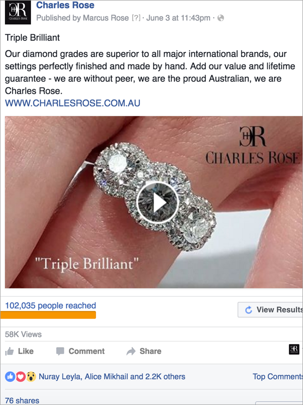The image size is (303, 405).
Task: Click the Charles Rose page avatar logo
Action: click(18, 12)
